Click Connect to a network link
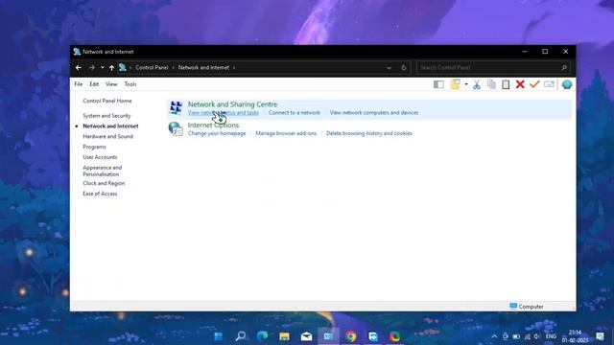 click(295, 113)
